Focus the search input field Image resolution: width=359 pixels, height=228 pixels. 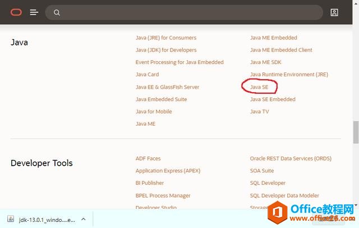pyautogui.click(x=184, y=12)
